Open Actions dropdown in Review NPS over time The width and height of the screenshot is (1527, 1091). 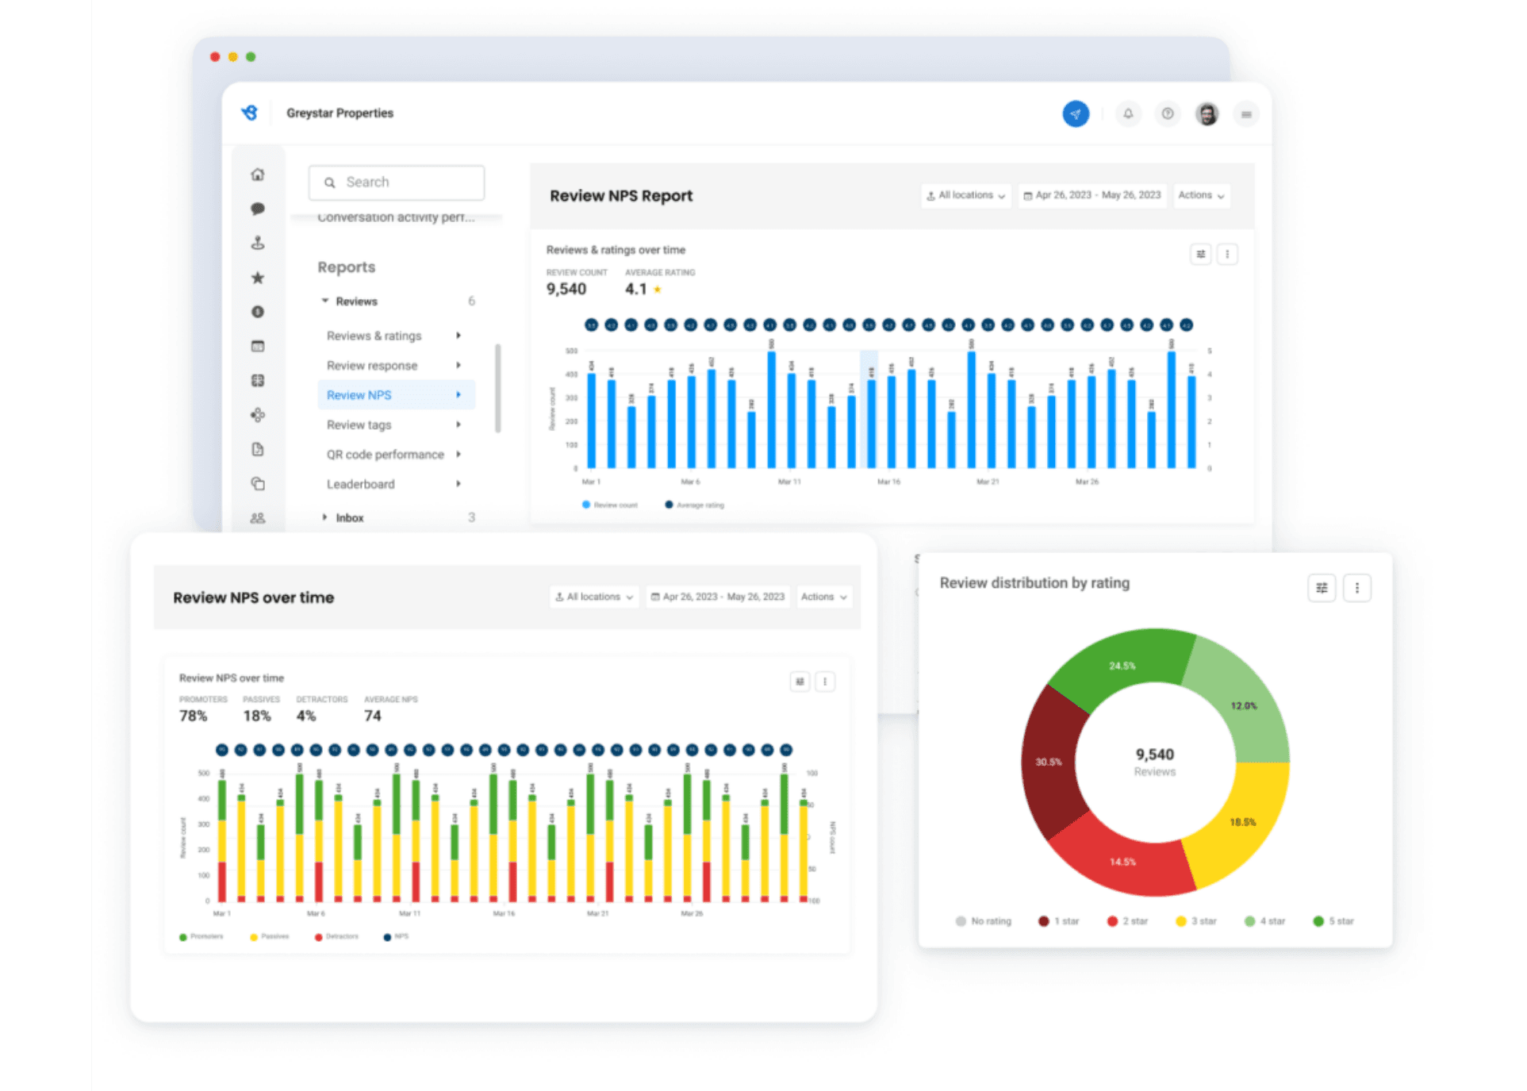(x=823, y=597)
